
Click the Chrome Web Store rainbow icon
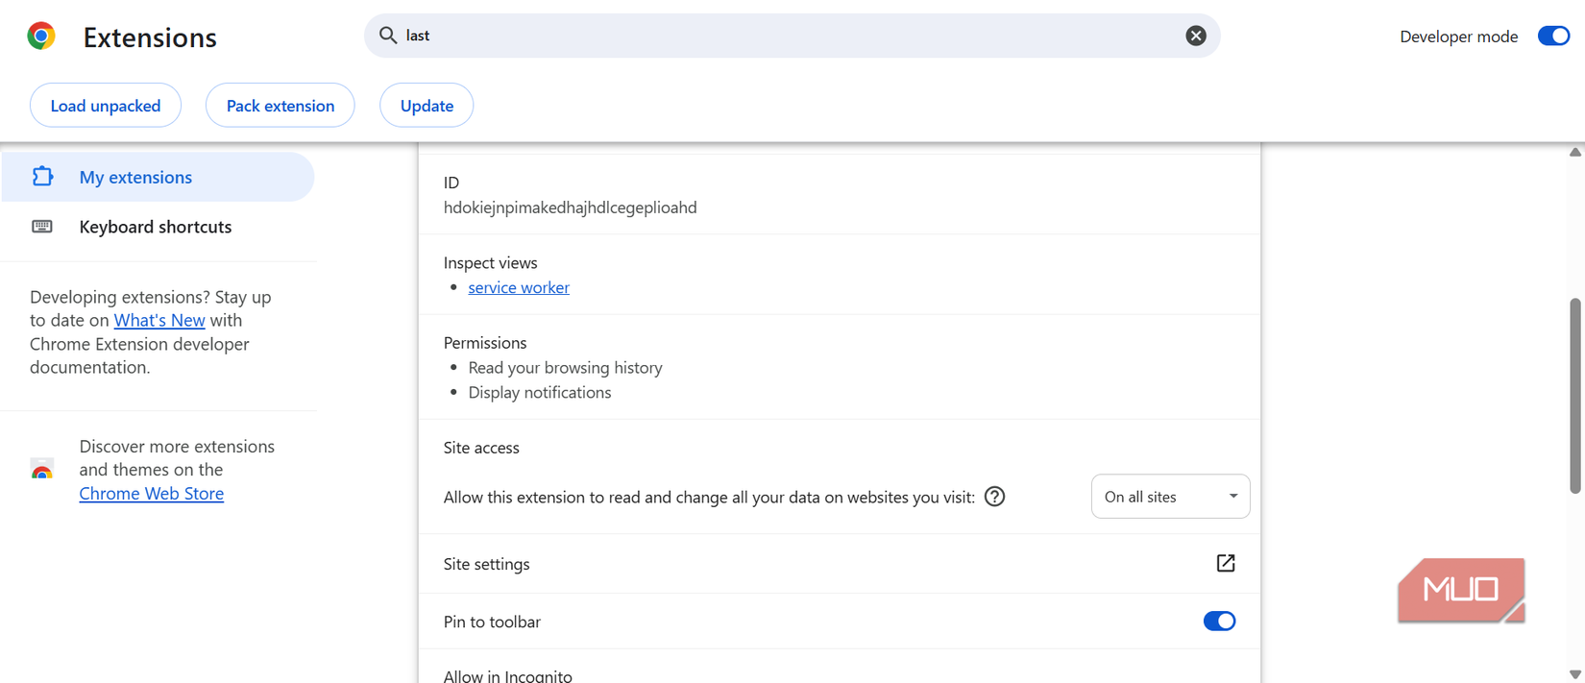click(x=42, y=470)
